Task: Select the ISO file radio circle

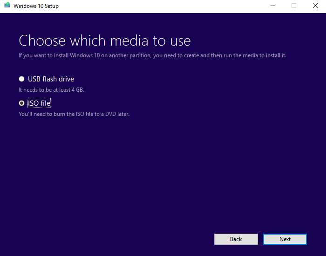Action: pyautogui.click(x=21, y=103)
